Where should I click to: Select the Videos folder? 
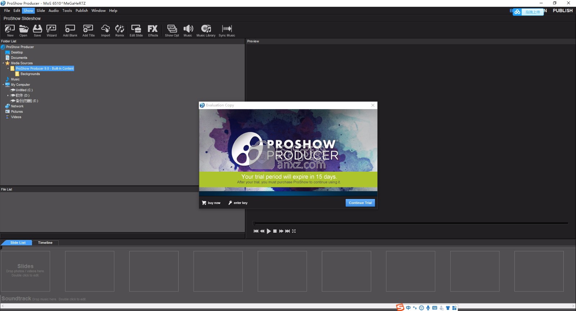click(13, 117)
